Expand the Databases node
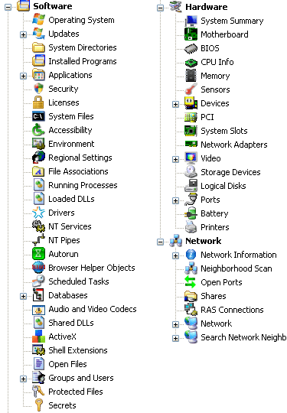Image resolution: width=287 pixels, height=413 pixels. click(23, 296)
